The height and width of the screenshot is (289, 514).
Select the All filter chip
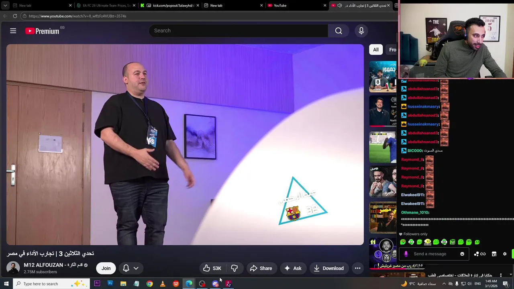pos(376,50)
